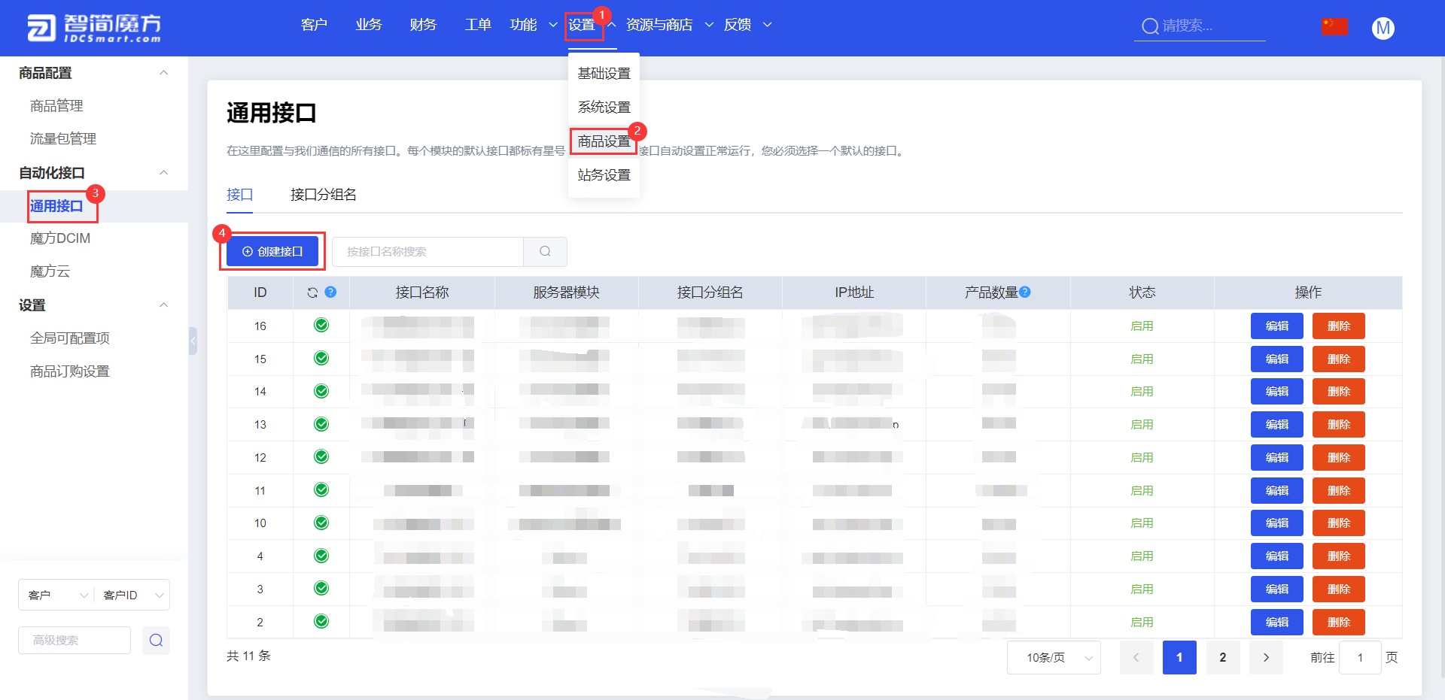Open the 10条/页 page size dropdown
Image resolution: width=1445 pixels, height=700 pixels.
[x=1054, y=656]
